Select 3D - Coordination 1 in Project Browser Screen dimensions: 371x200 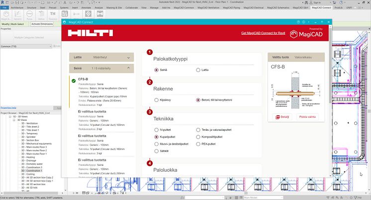(32, 171)
